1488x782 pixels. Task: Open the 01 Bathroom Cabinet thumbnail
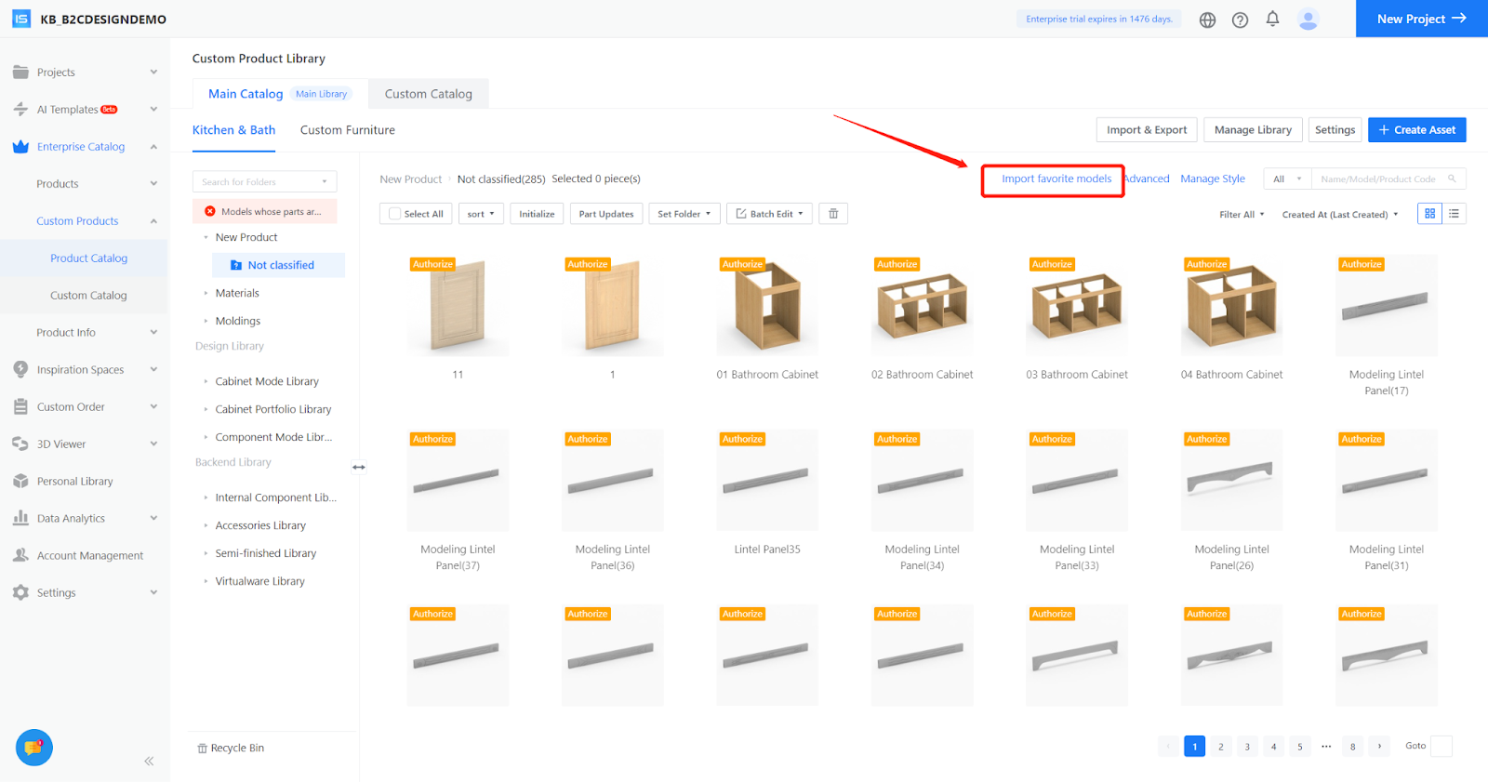(x=767, y=305)
